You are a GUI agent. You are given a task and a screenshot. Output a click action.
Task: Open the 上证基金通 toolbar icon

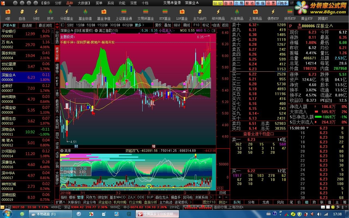(124, 15)
